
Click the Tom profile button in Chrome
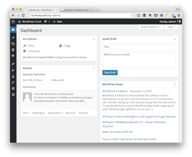tap(178, 9)
